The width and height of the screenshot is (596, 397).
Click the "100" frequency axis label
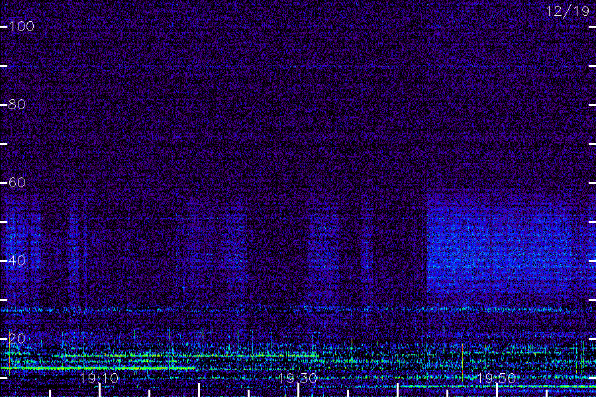click(22, 26)
